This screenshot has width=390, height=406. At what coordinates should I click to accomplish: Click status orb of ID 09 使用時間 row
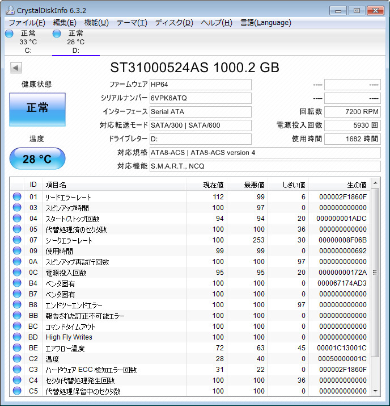pyautogui.click(x=17, y=250)
